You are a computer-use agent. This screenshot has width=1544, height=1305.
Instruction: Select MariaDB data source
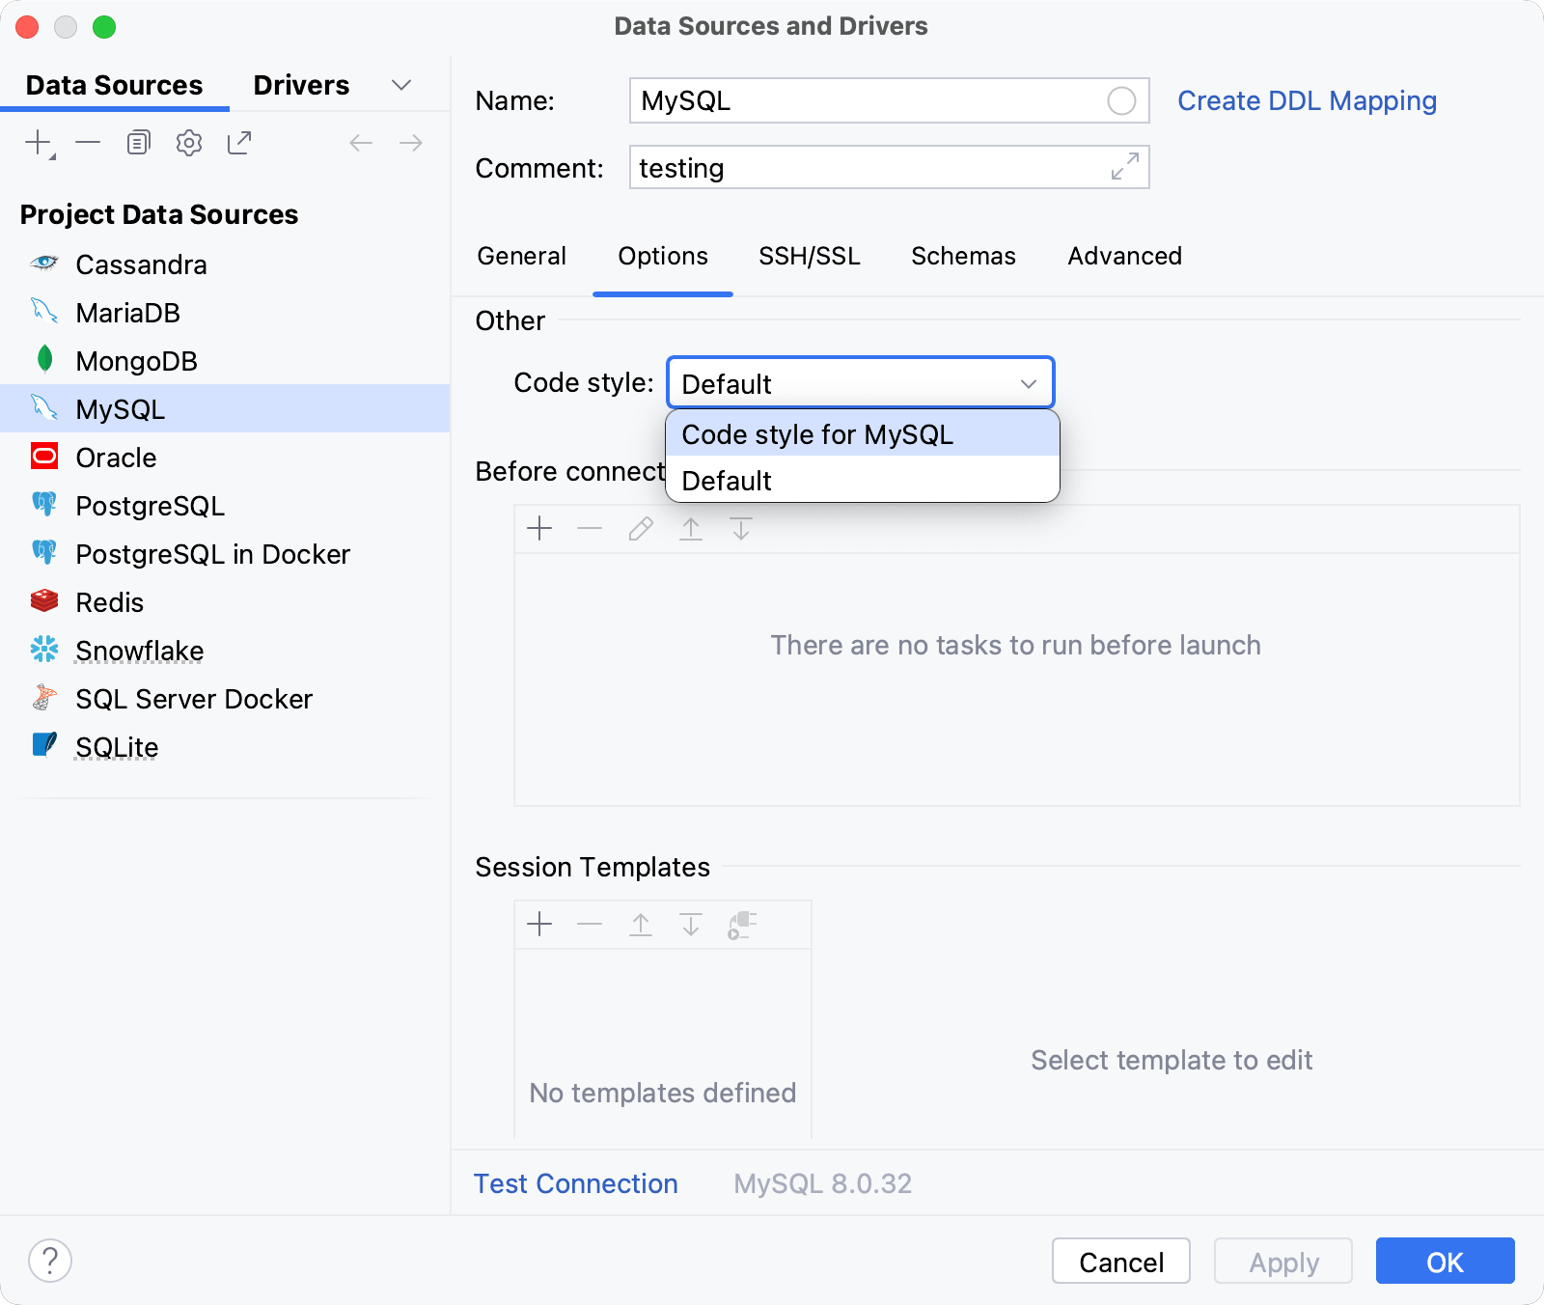click(127, 312)
